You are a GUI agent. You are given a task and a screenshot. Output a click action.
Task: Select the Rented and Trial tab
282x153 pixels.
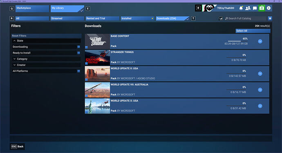(103, 18)
